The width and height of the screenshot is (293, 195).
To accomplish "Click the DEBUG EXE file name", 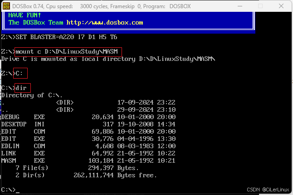I will (x=23, y=117).
